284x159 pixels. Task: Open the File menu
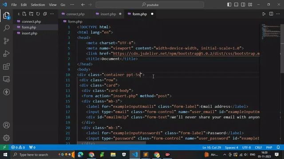14,5
